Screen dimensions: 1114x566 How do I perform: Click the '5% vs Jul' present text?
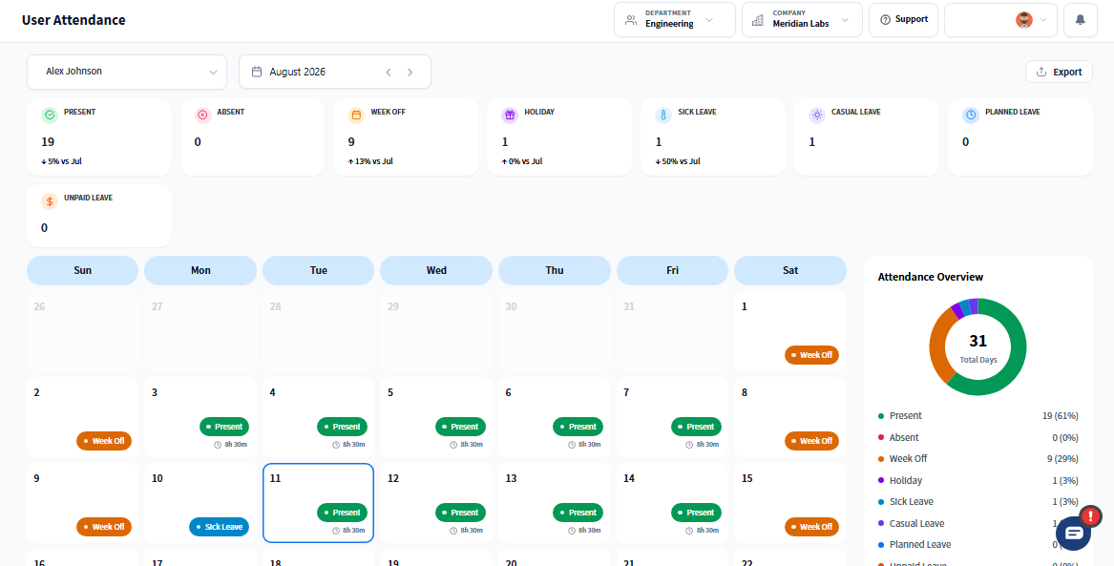click(65, 161)
